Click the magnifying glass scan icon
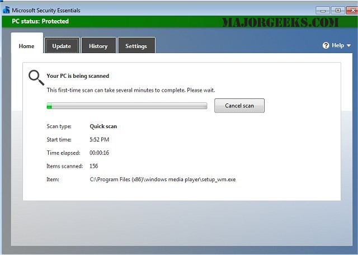This screenshot has width=358, height=255. pos(36,78)
